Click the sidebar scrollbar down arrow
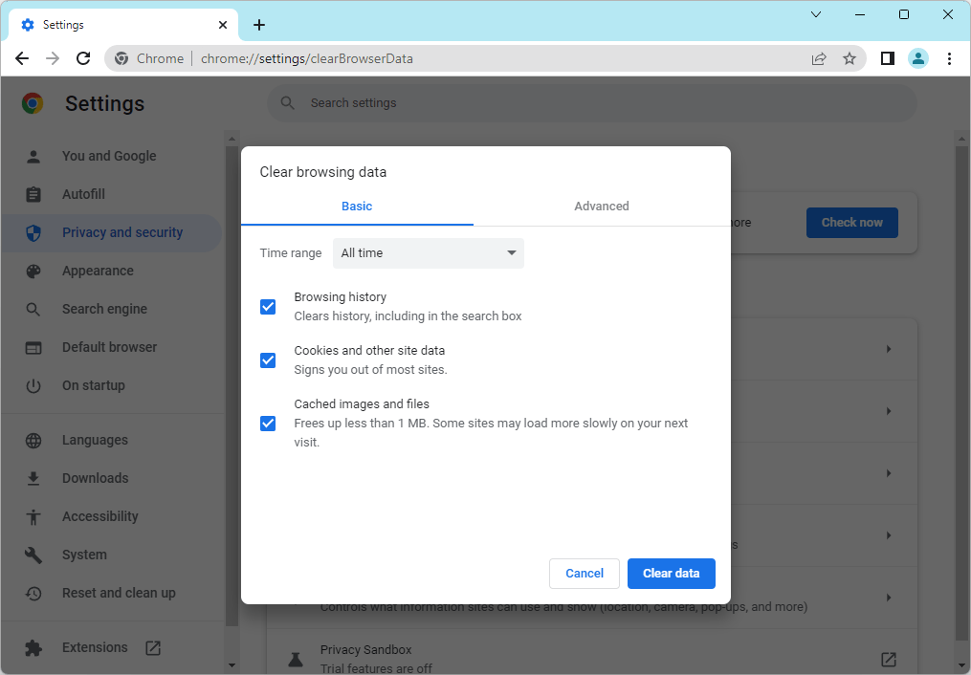 point(232,665)
